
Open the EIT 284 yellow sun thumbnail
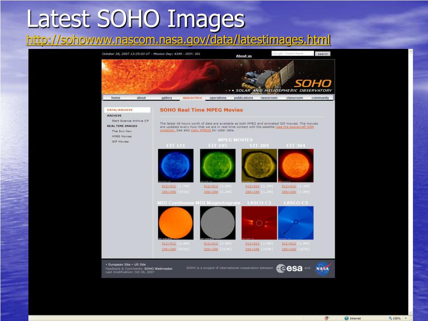coord(259,166)
